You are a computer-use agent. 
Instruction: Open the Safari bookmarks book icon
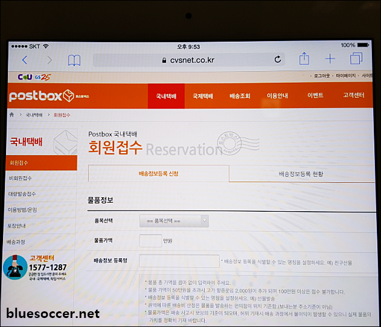pyautogui.click(x=74, y=60)
